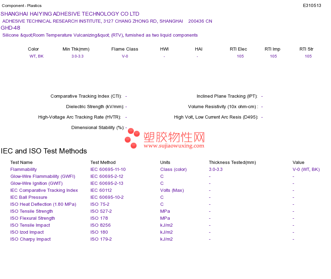Click the Dimensional Stability (%) label
The width and height of the screenshot is (331, 279).
tap(98, 127)
